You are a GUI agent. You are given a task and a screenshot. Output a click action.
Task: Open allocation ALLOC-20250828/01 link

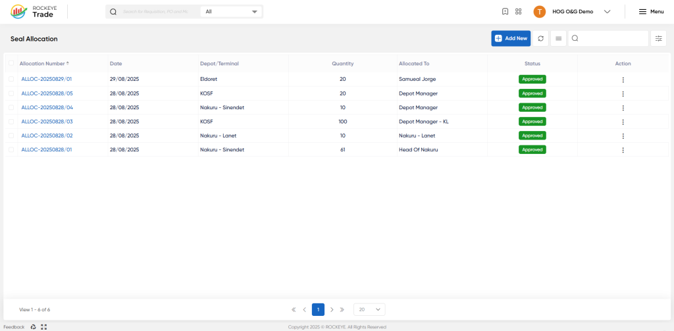47,149
